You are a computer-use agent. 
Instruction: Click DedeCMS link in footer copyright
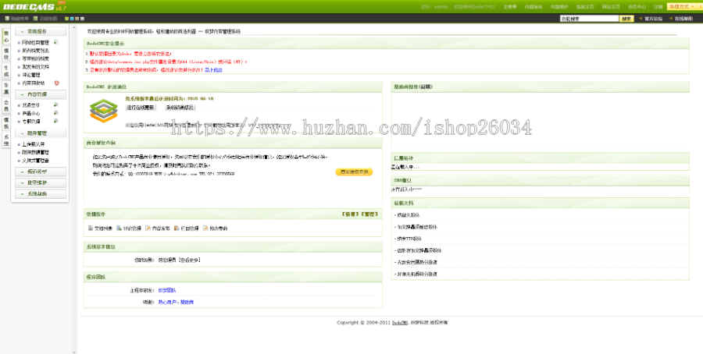click(400, 323)
